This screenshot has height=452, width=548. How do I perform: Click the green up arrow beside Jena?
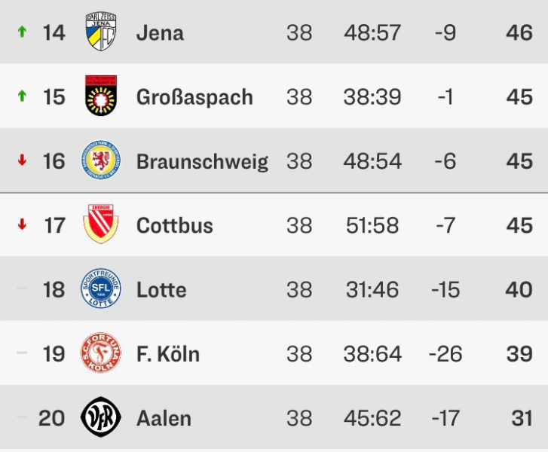point(22,32)
